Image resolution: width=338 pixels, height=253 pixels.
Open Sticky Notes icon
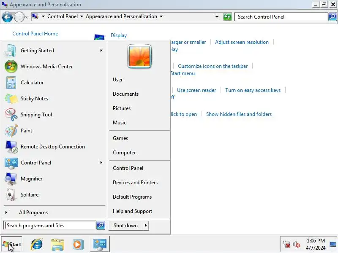(x=11, y=99)
